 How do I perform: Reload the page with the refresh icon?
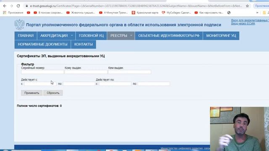point(18,6)
